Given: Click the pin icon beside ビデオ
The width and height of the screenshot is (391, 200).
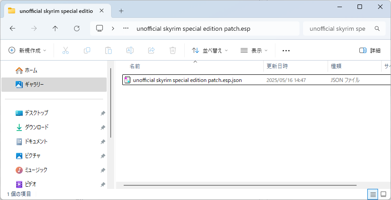Looking at the screenshot, I should 103,184.
